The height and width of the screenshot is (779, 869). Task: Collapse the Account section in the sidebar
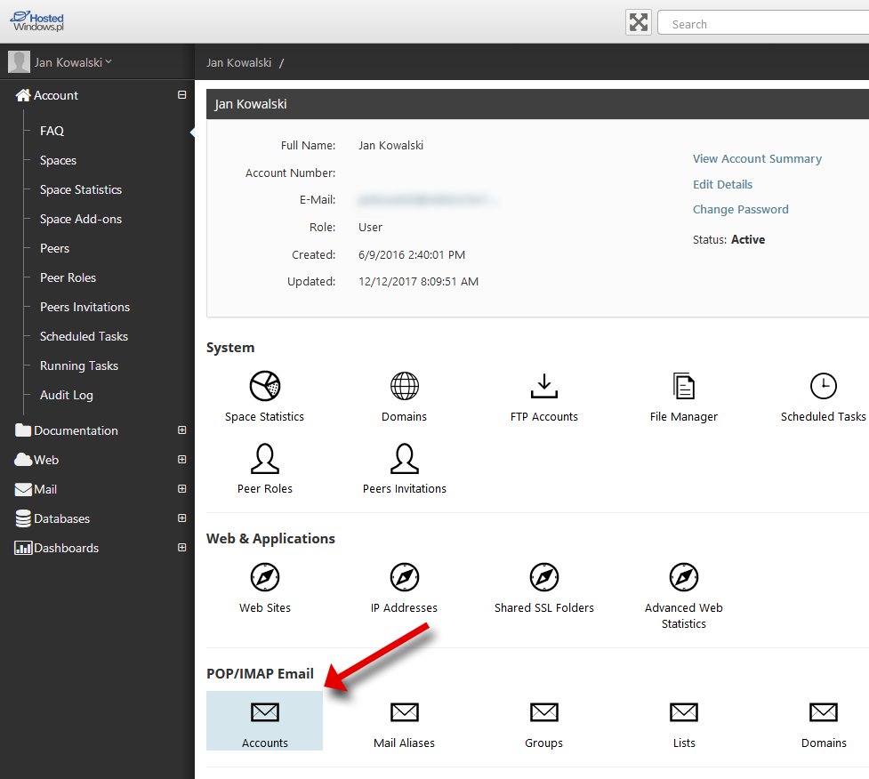click(181, 95)
